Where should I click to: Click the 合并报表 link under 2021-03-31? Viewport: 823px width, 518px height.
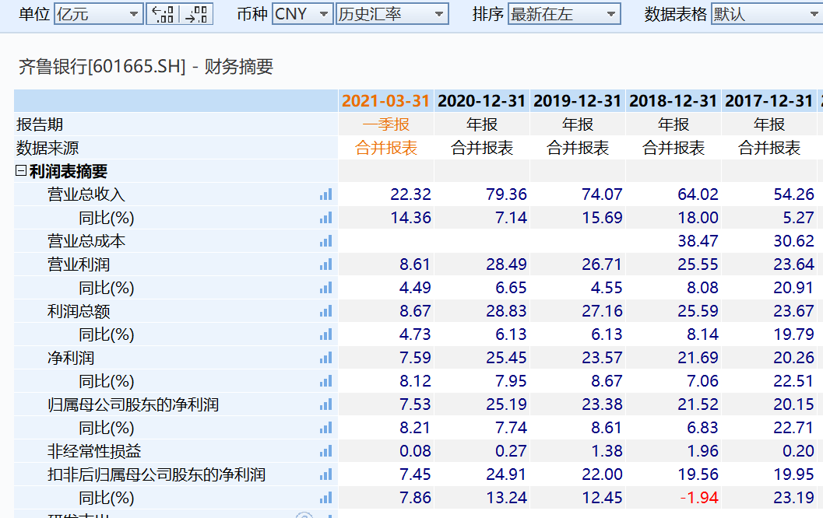[386, 148]
